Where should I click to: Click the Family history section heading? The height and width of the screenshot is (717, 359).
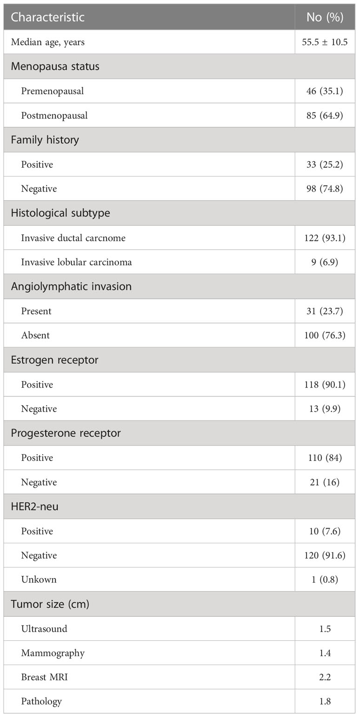[x=45, y=140]
